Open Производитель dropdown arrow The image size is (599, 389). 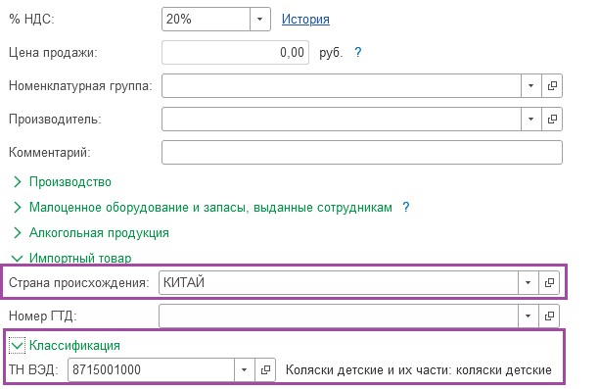(531, 119)
